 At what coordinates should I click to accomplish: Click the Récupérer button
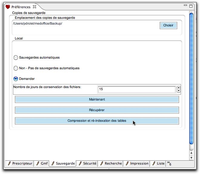(x=97, y=110)
